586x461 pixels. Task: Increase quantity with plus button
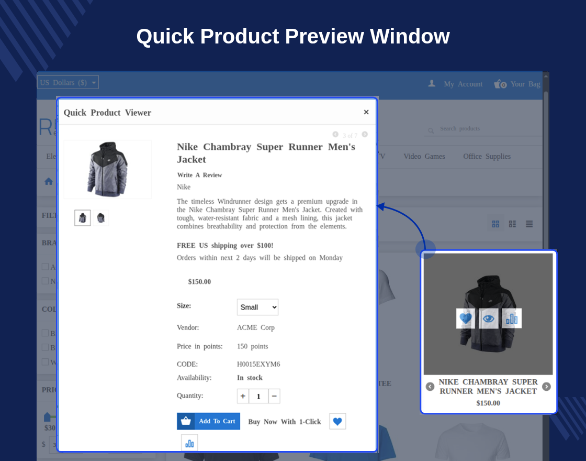tap(243, 396)
